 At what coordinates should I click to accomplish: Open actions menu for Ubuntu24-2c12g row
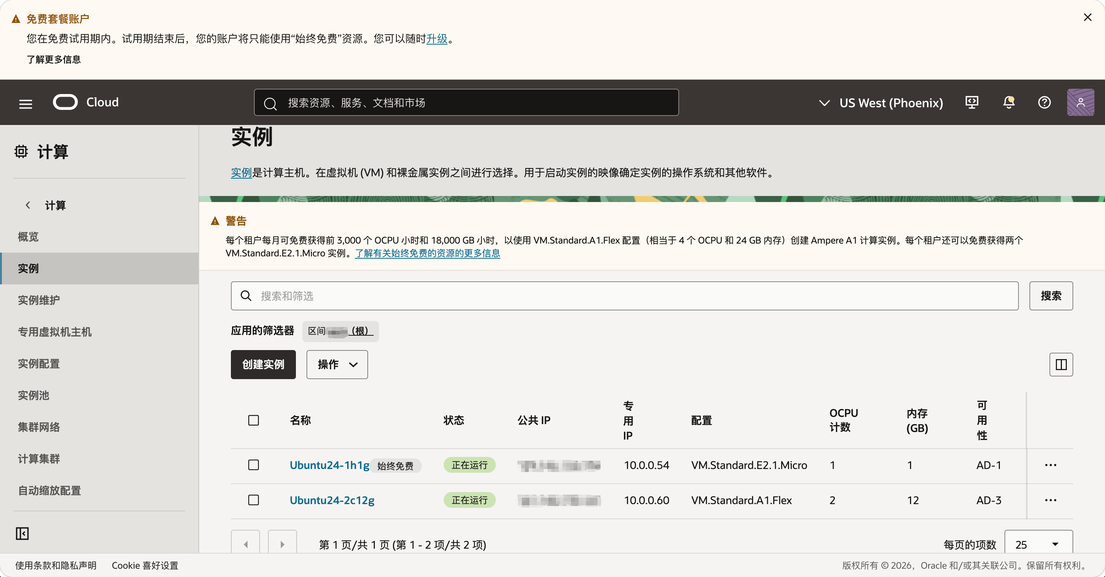tap(1051, 500)
